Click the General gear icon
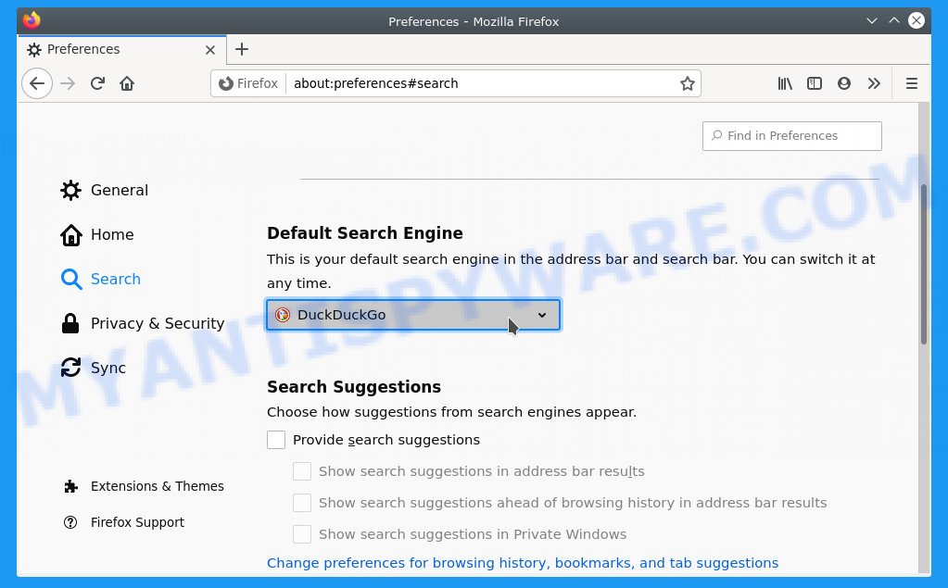 click(x=70, y=191)
